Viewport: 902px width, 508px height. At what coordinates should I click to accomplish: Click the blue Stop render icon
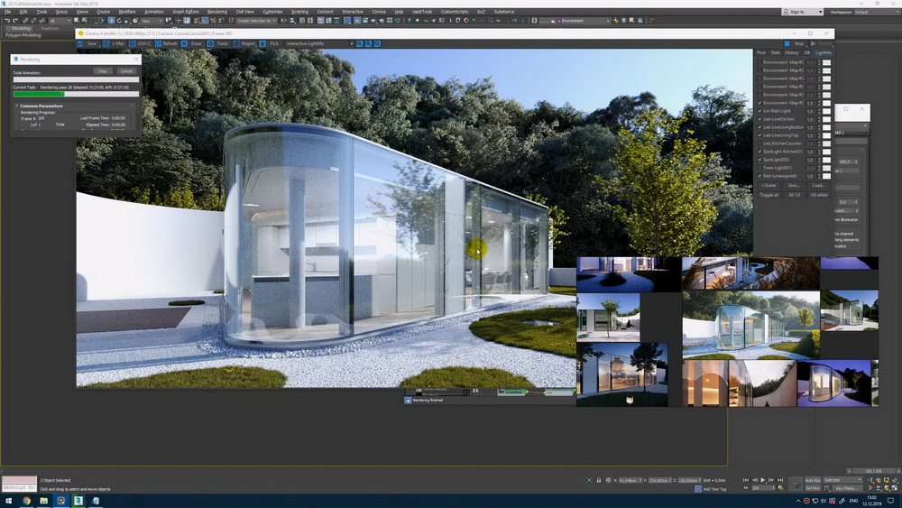[x=787, y=43]
